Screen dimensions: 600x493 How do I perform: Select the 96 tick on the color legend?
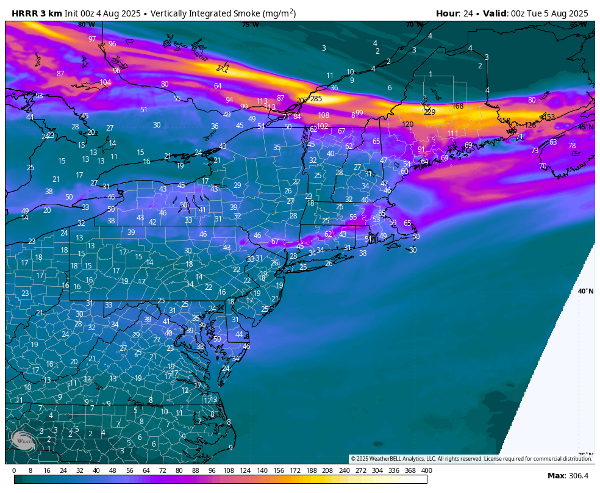point(212,470)
